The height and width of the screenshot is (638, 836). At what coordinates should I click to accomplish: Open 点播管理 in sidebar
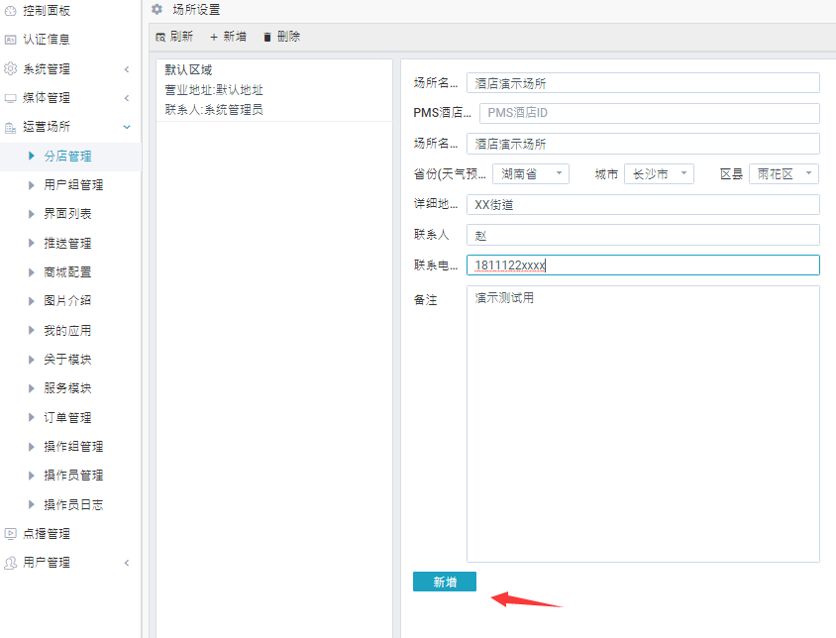47,533
